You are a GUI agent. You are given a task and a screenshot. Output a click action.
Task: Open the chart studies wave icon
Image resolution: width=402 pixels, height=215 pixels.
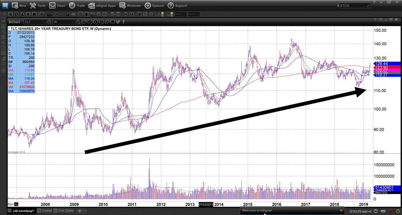click(x=90, y=22)
